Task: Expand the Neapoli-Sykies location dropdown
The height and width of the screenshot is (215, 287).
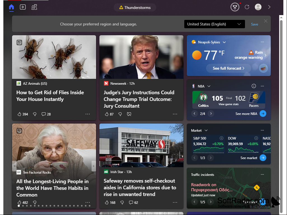Action: coord(224,42)
